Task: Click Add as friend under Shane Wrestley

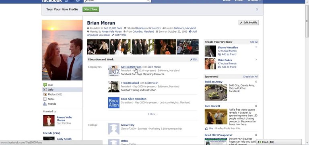Action: pos(227,54)
